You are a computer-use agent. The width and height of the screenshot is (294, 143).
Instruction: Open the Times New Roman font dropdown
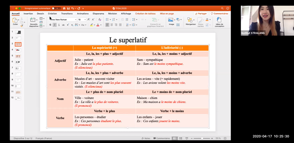[63, 19]
